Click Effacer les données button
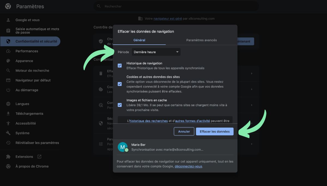 coord(215,132)
